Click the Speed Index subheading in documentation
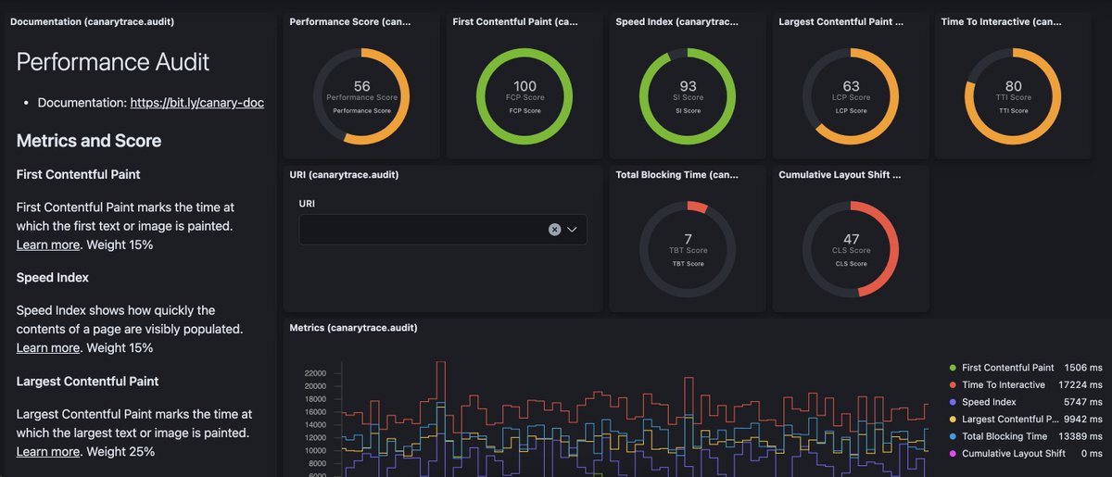 [x=53, y=278]
